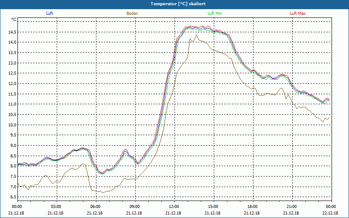Click the '18:00' time axis label
The height and width of the screenshot is (218, 349).
[x=253, y=207]
